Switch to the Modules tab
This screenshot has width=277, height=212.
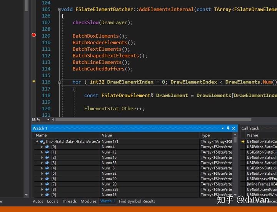point(88,201)
